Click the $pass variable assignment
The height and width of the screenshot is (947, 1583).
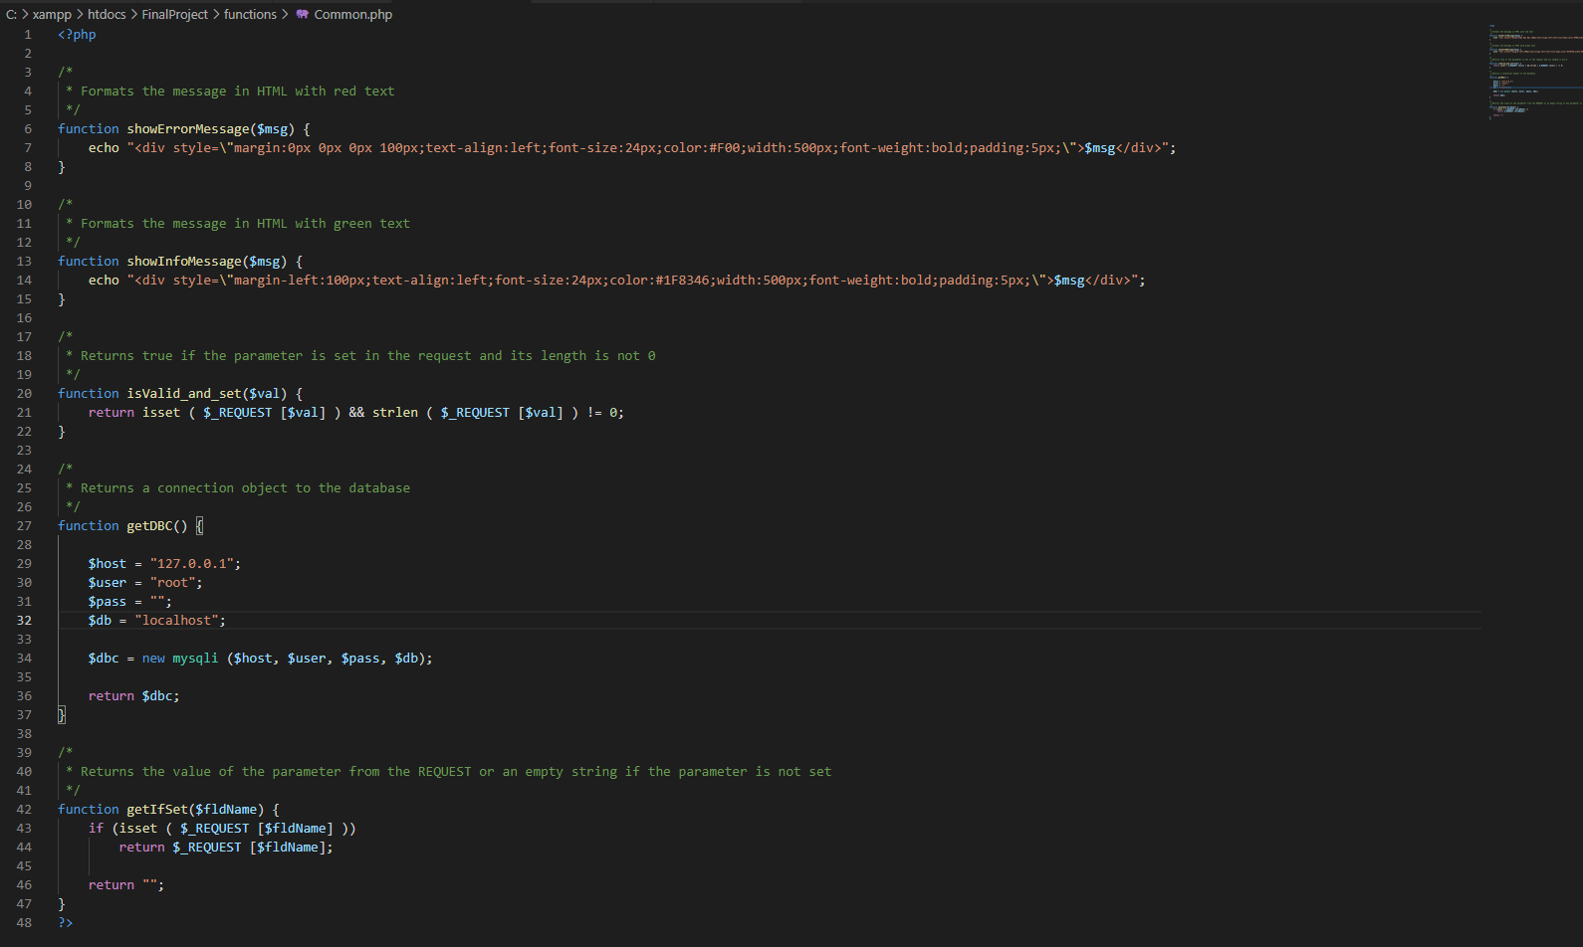(129, 601)
